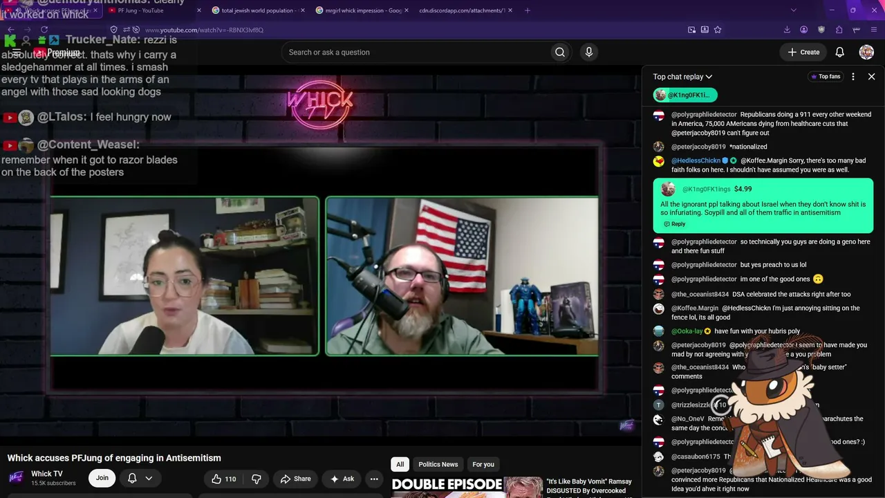Dislike the video

tap(257, 479)
